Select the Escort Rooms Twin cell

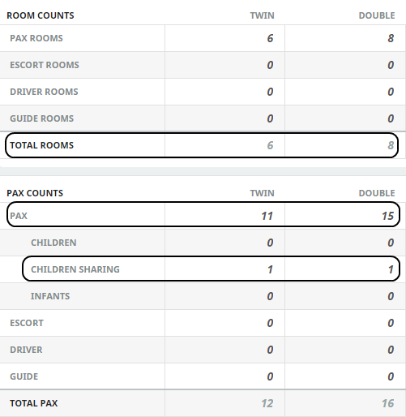pyautogui.click(x=224, y=65)
